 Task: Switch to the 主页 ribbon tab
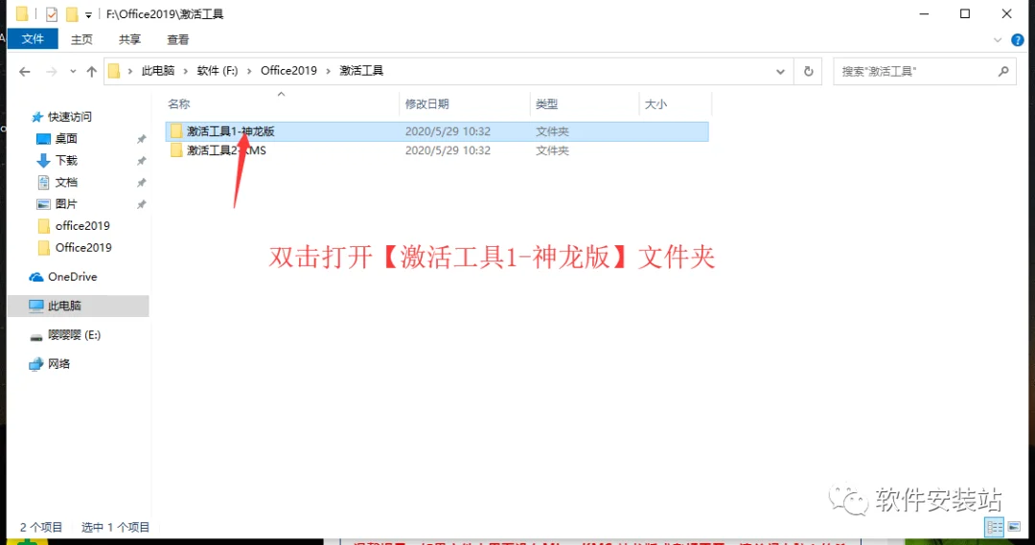click(x=81, y=39)
